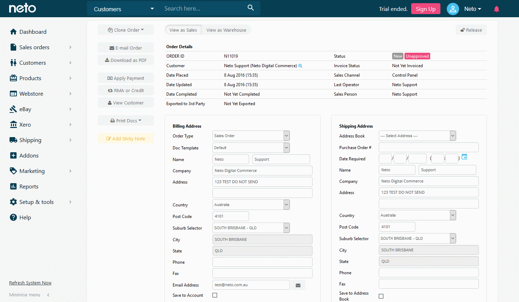Click the Setup & tools gear icon
The height and width of the screenshot is (302, 519).
[x=13, y=202]
